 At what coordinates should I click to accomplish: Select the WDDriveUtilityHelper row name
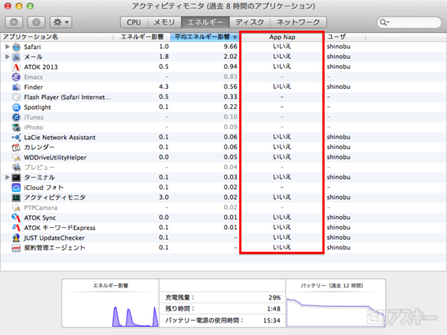[55, 158]
